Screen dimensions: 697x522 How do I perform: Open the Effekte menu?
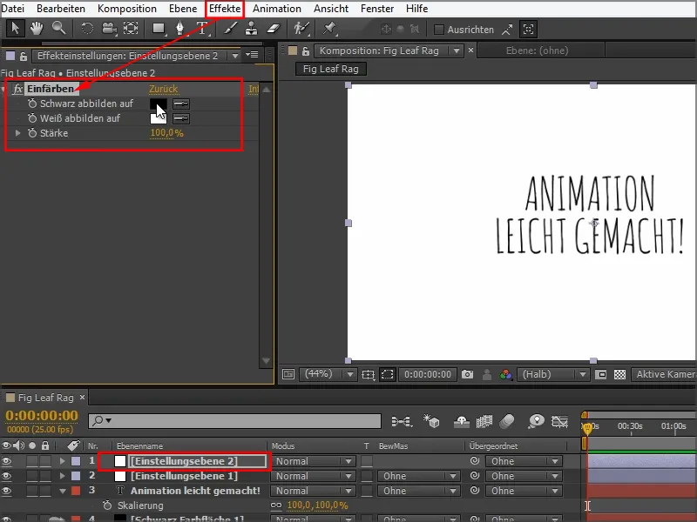click(x=224, y=9)
